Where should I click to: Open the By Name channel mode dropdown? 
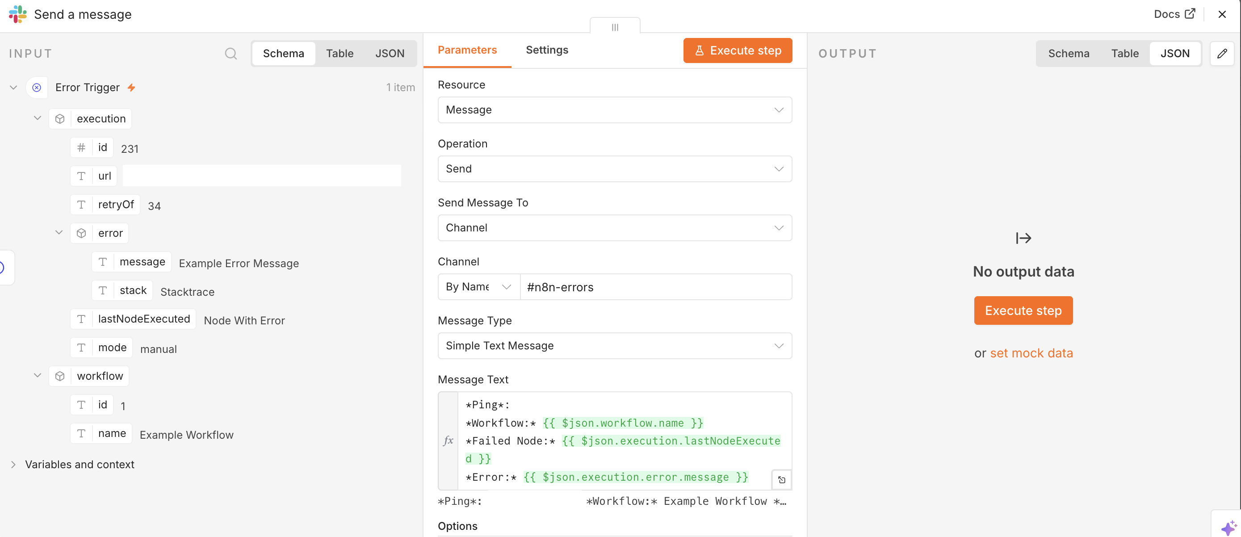click(478, 287)
